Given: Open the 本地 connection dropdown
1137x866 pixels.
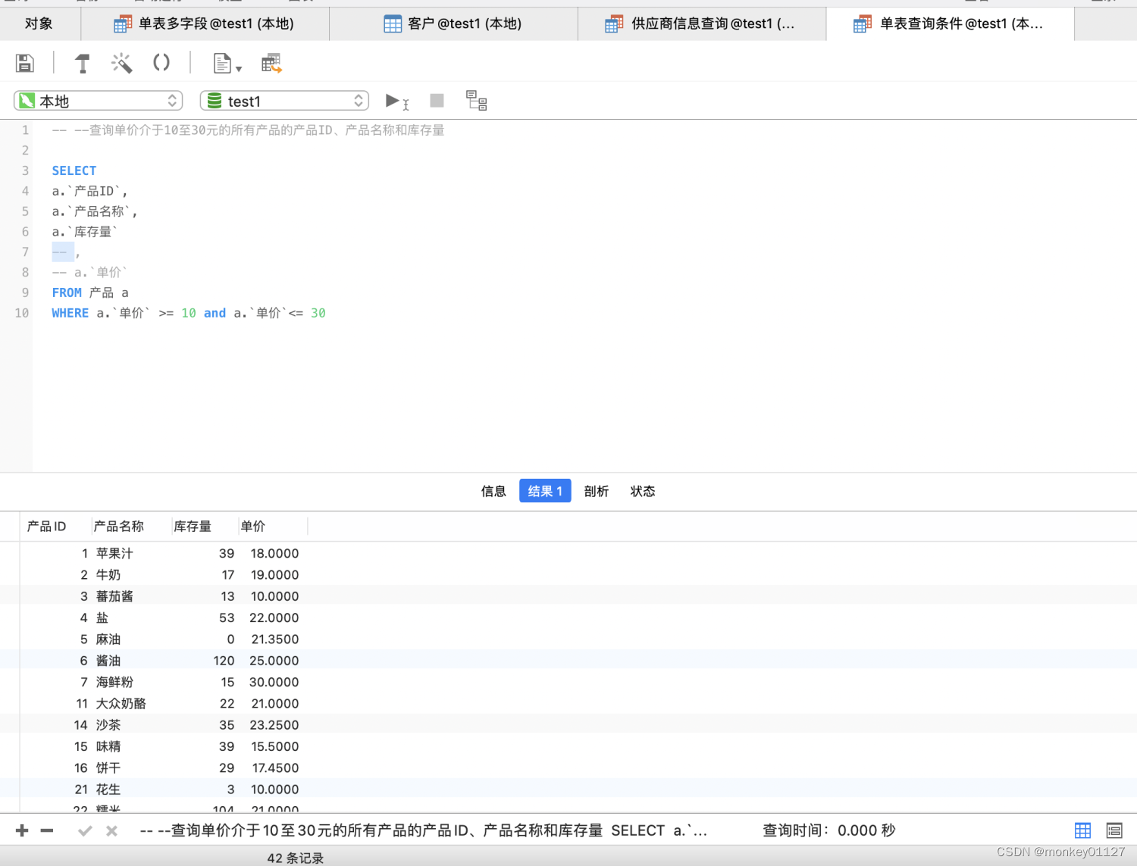Looking at the screenshot, I should [x=99, y=101].
